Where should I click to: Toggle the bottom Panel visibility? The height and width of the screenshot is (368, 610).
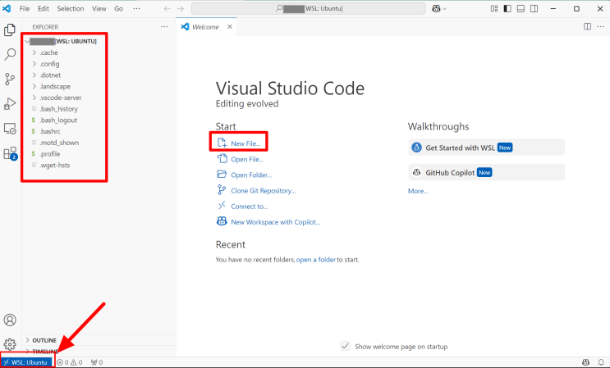pos(521,8)
